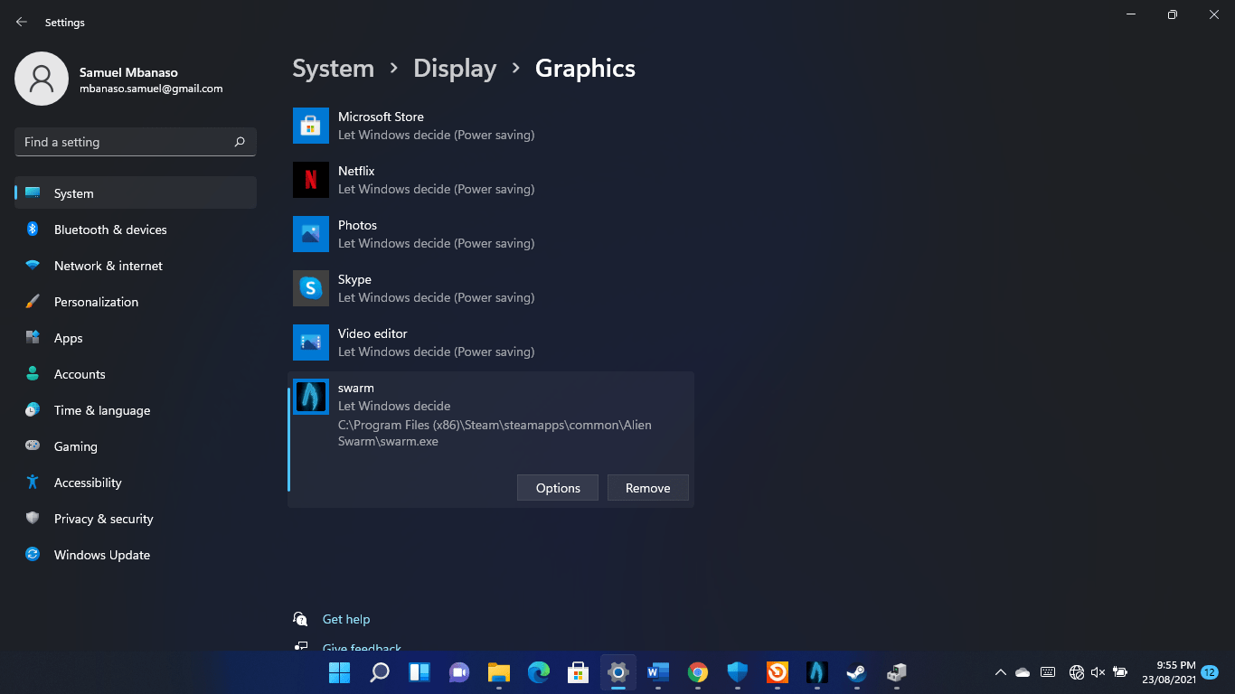Click the OneDrive cloud tray icon

tap(1023, 672)
